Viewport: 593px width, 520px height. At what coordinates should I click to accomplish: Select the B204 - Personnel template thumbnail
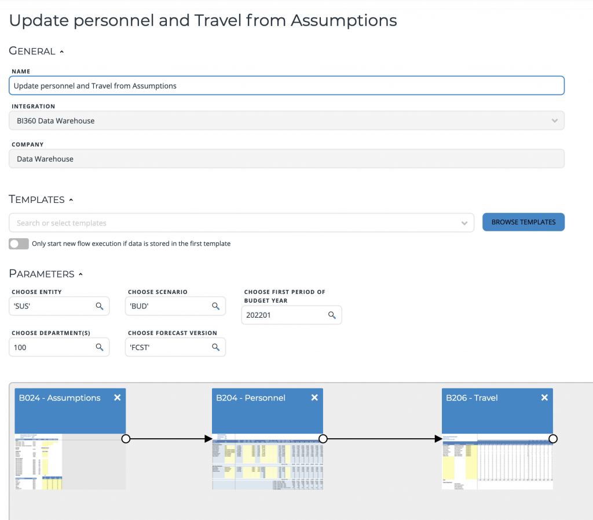click(267, 462)
